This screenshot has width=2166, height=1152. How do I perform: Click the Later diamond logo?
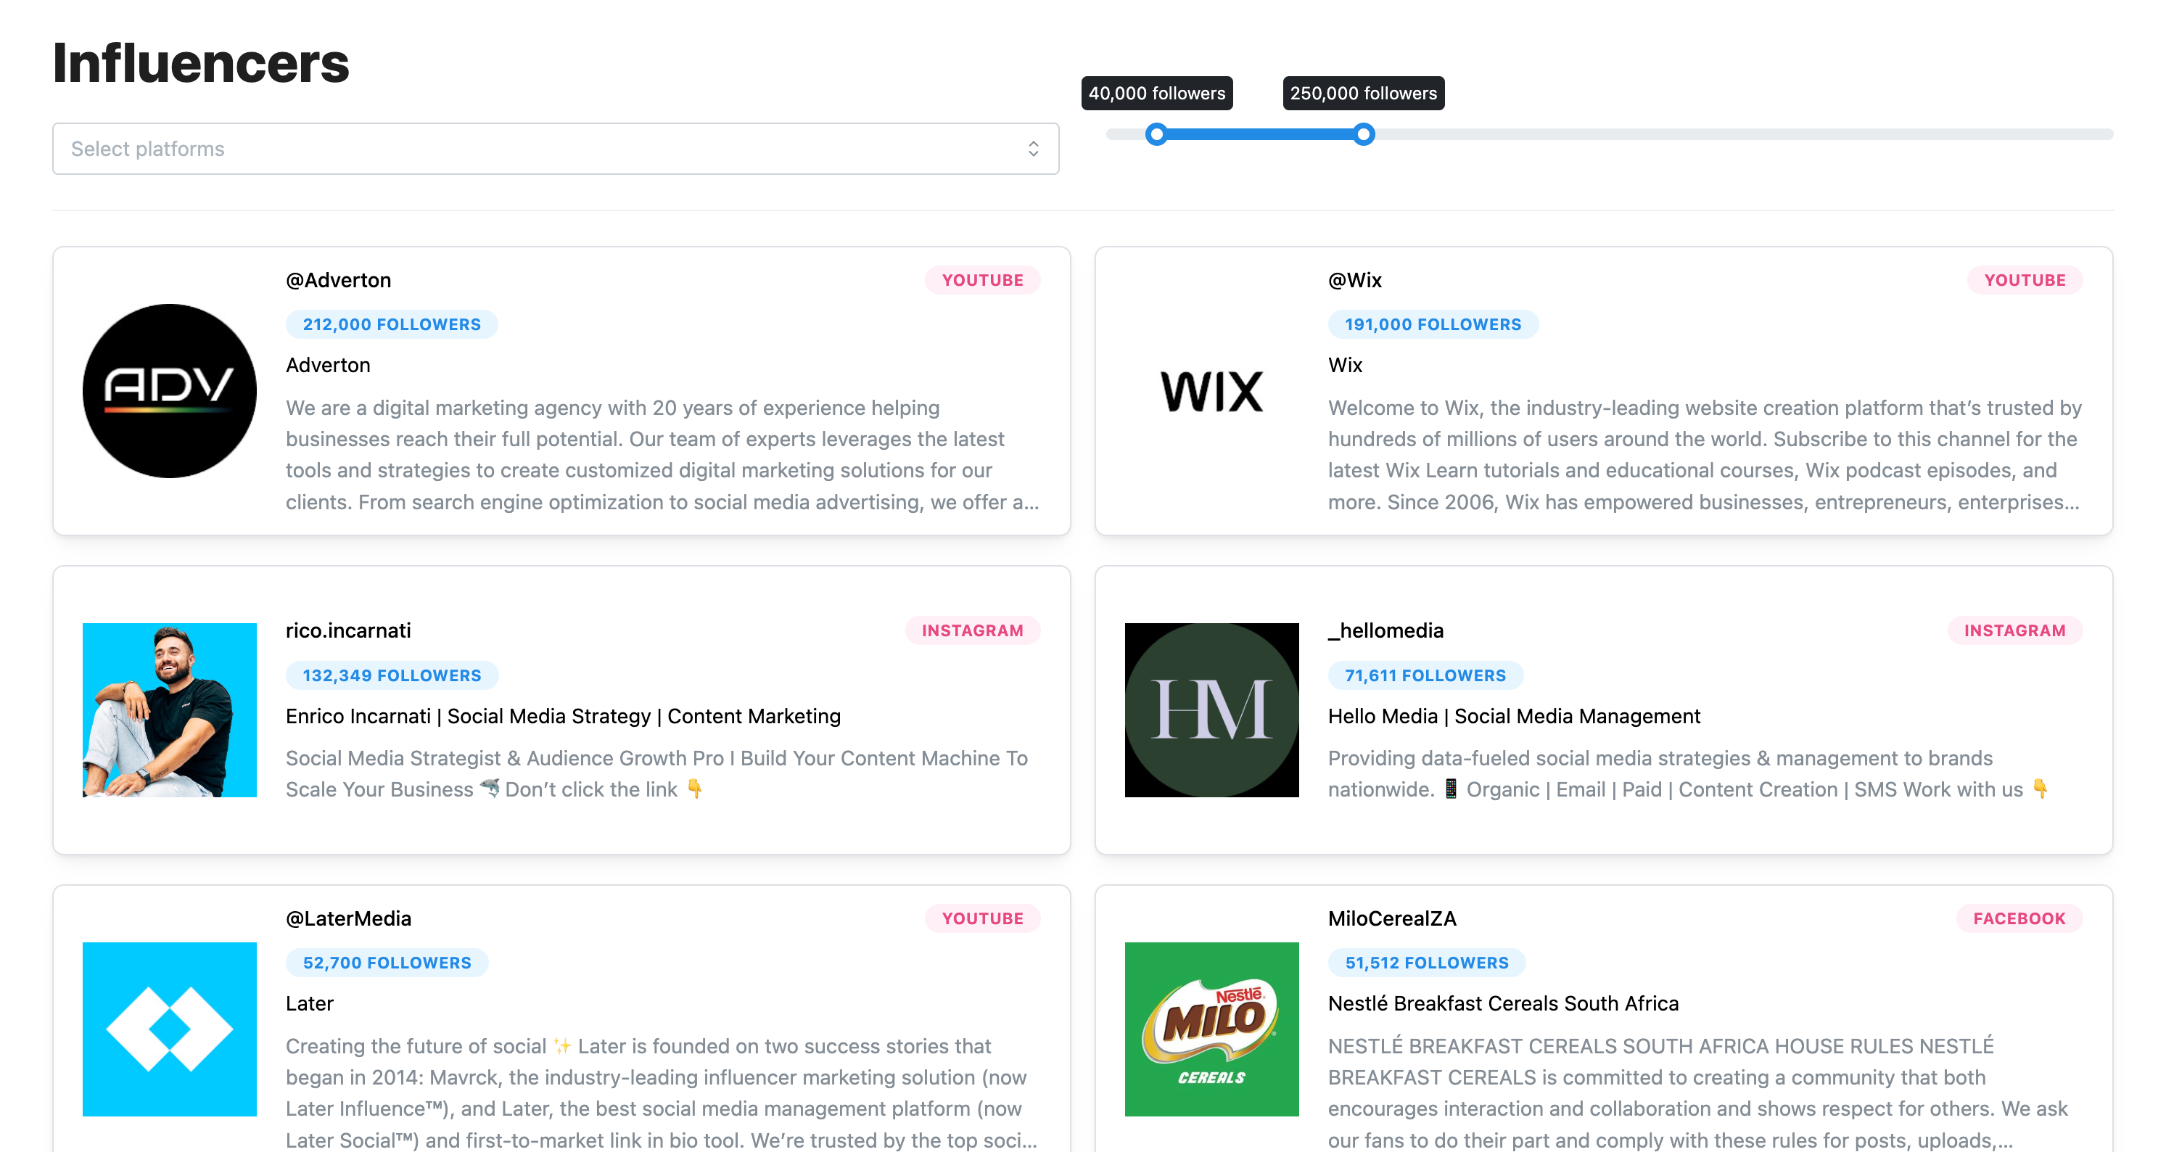pos(170,1029)
